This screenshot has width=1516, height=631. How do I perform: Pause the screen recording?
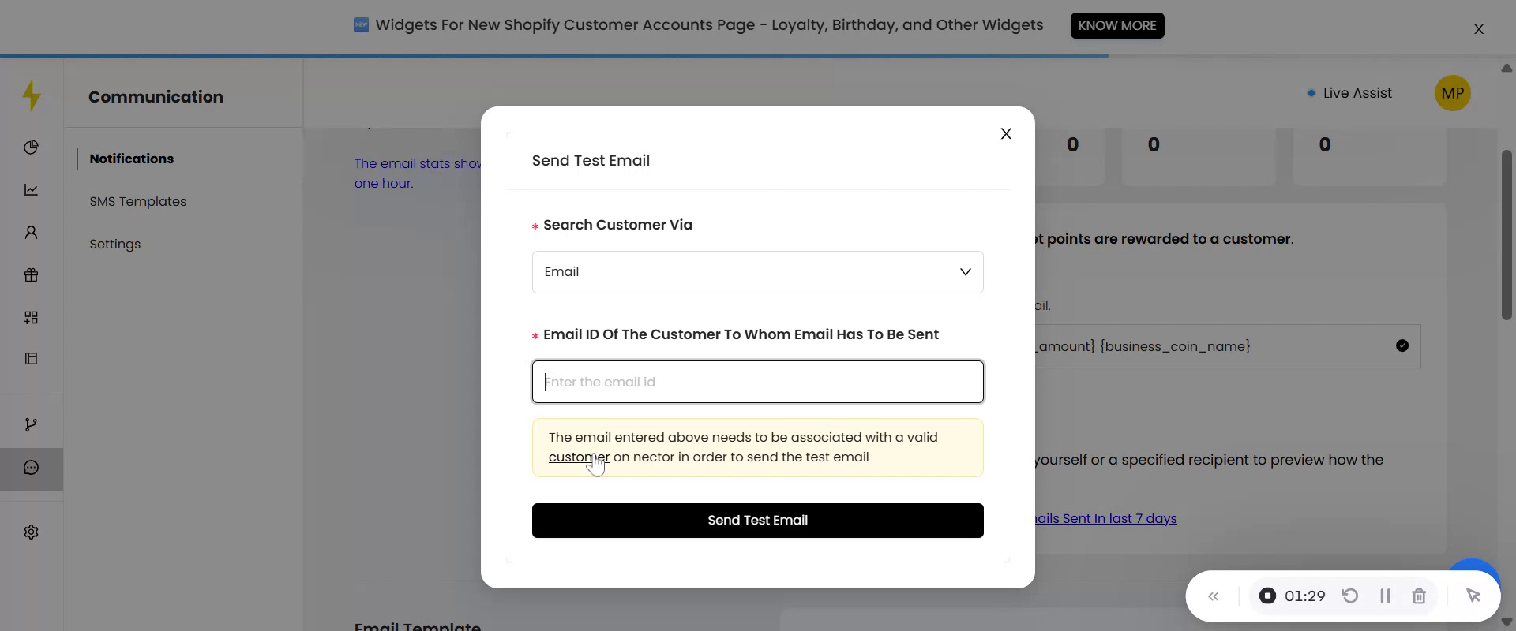[1385, 596]
